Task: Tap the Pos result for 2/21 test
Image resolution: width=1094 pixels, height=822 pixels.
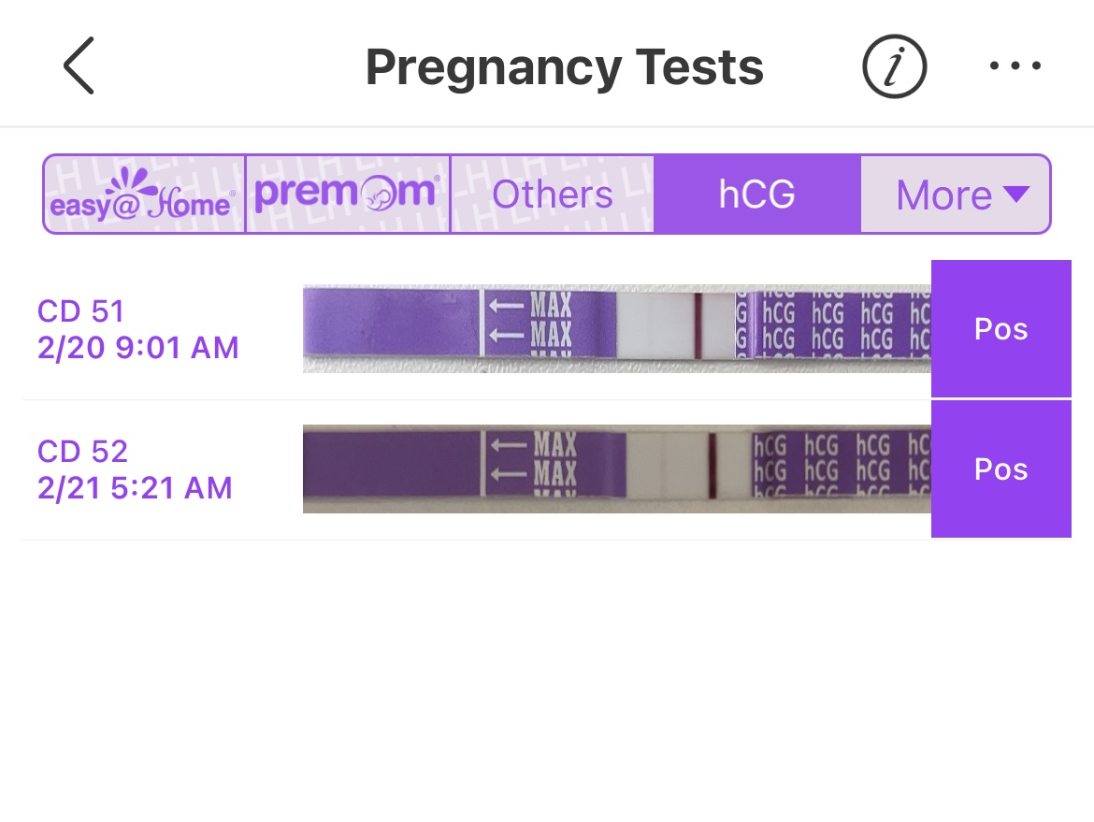Action: coord(1000,469)
